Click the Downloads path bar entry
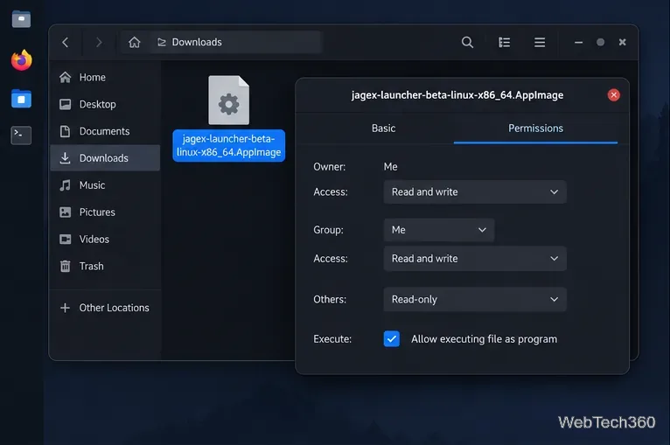670x445 pixels. pos(190,42)
